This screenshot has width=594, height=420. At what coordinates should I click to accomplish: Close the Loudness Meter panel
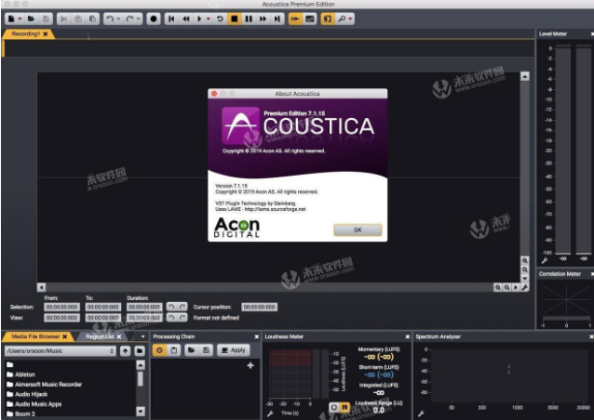click(x=408, y=336)
